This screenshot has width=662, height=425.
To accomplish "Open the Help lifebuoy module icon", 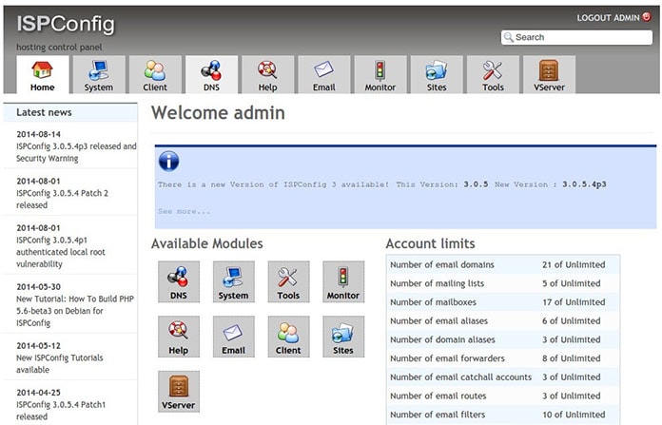I will [179, 337].
